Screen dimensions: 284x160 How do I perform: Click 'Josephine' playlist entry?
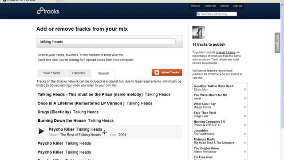pyautogui.click(x=201, y=131)
